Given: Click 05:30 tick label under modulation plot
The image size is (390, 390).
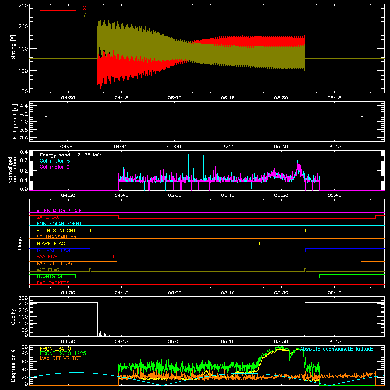Looking at the screenshot, I should (281, 195).
